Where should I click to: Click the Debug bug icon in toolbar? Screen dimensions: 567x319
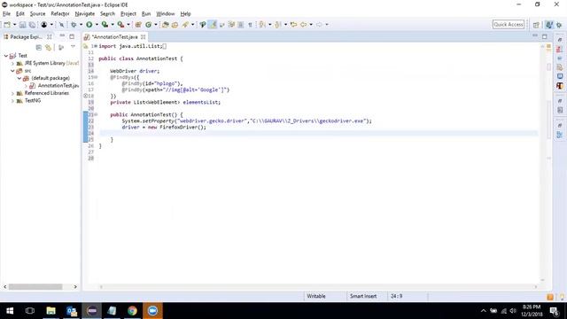pos(74,25)
